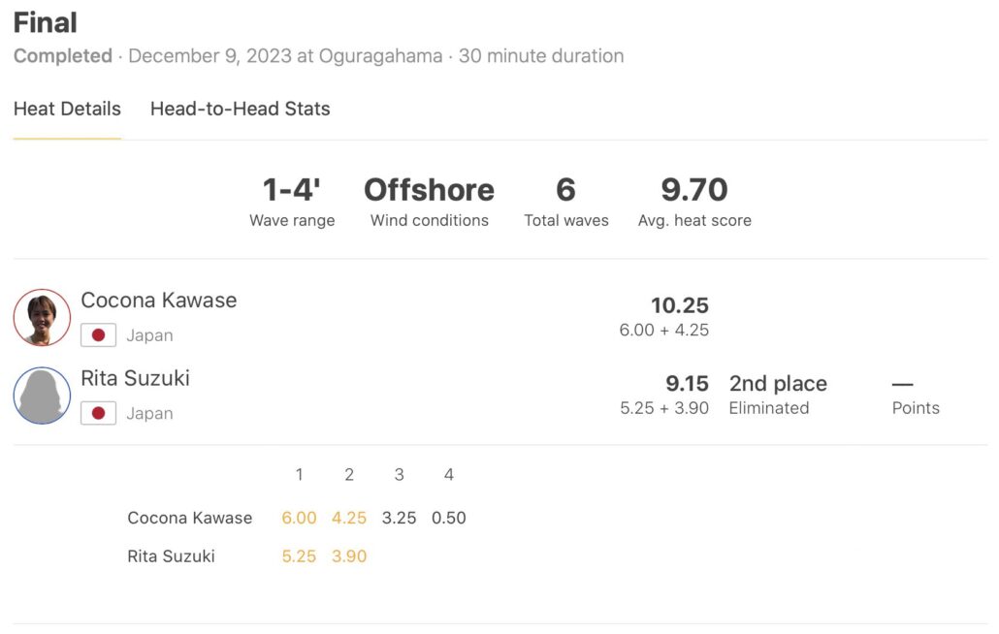Click Cocona Kawase's 10.25 heat total
999x634 pixels.
(x=679, y=305)
